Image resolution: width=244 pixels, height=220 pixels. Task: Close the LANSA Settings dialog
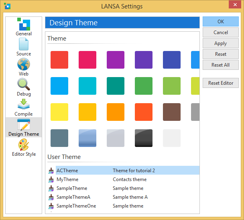coord(235,4)
